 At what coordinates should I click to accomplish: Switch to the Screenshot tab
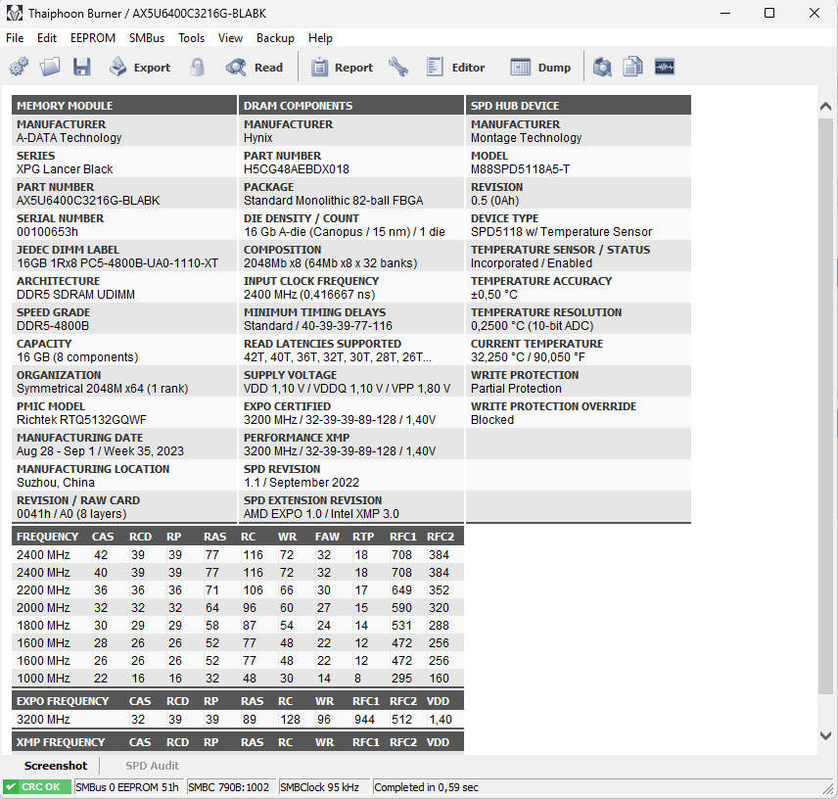56,766
